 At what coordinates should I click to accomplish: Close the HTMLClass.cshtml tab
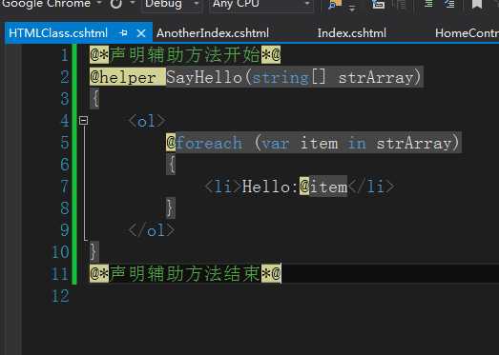pos(141,33)
